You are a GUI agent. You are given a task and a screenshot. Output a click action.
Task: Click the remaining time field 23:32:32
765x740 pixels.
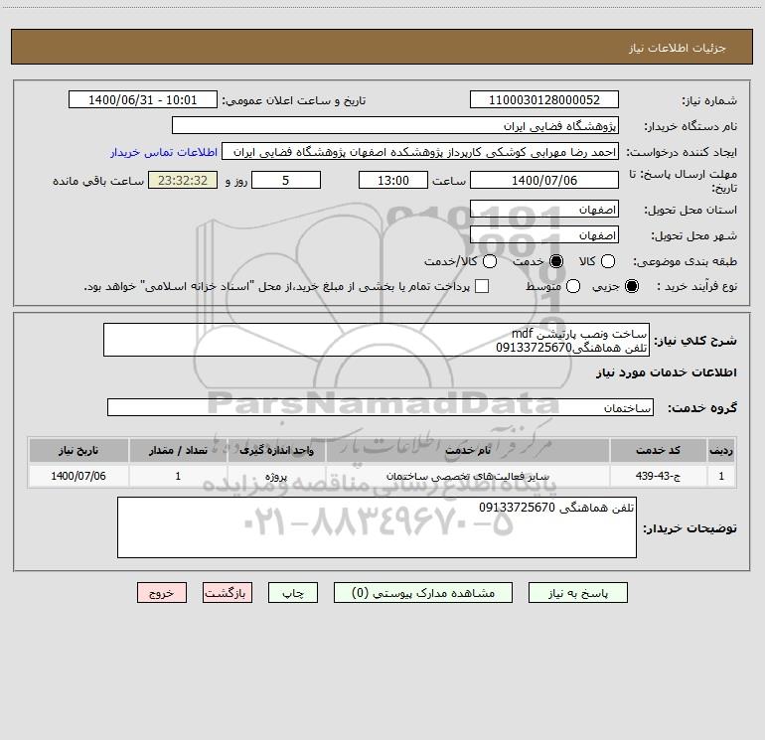[183, 180]
